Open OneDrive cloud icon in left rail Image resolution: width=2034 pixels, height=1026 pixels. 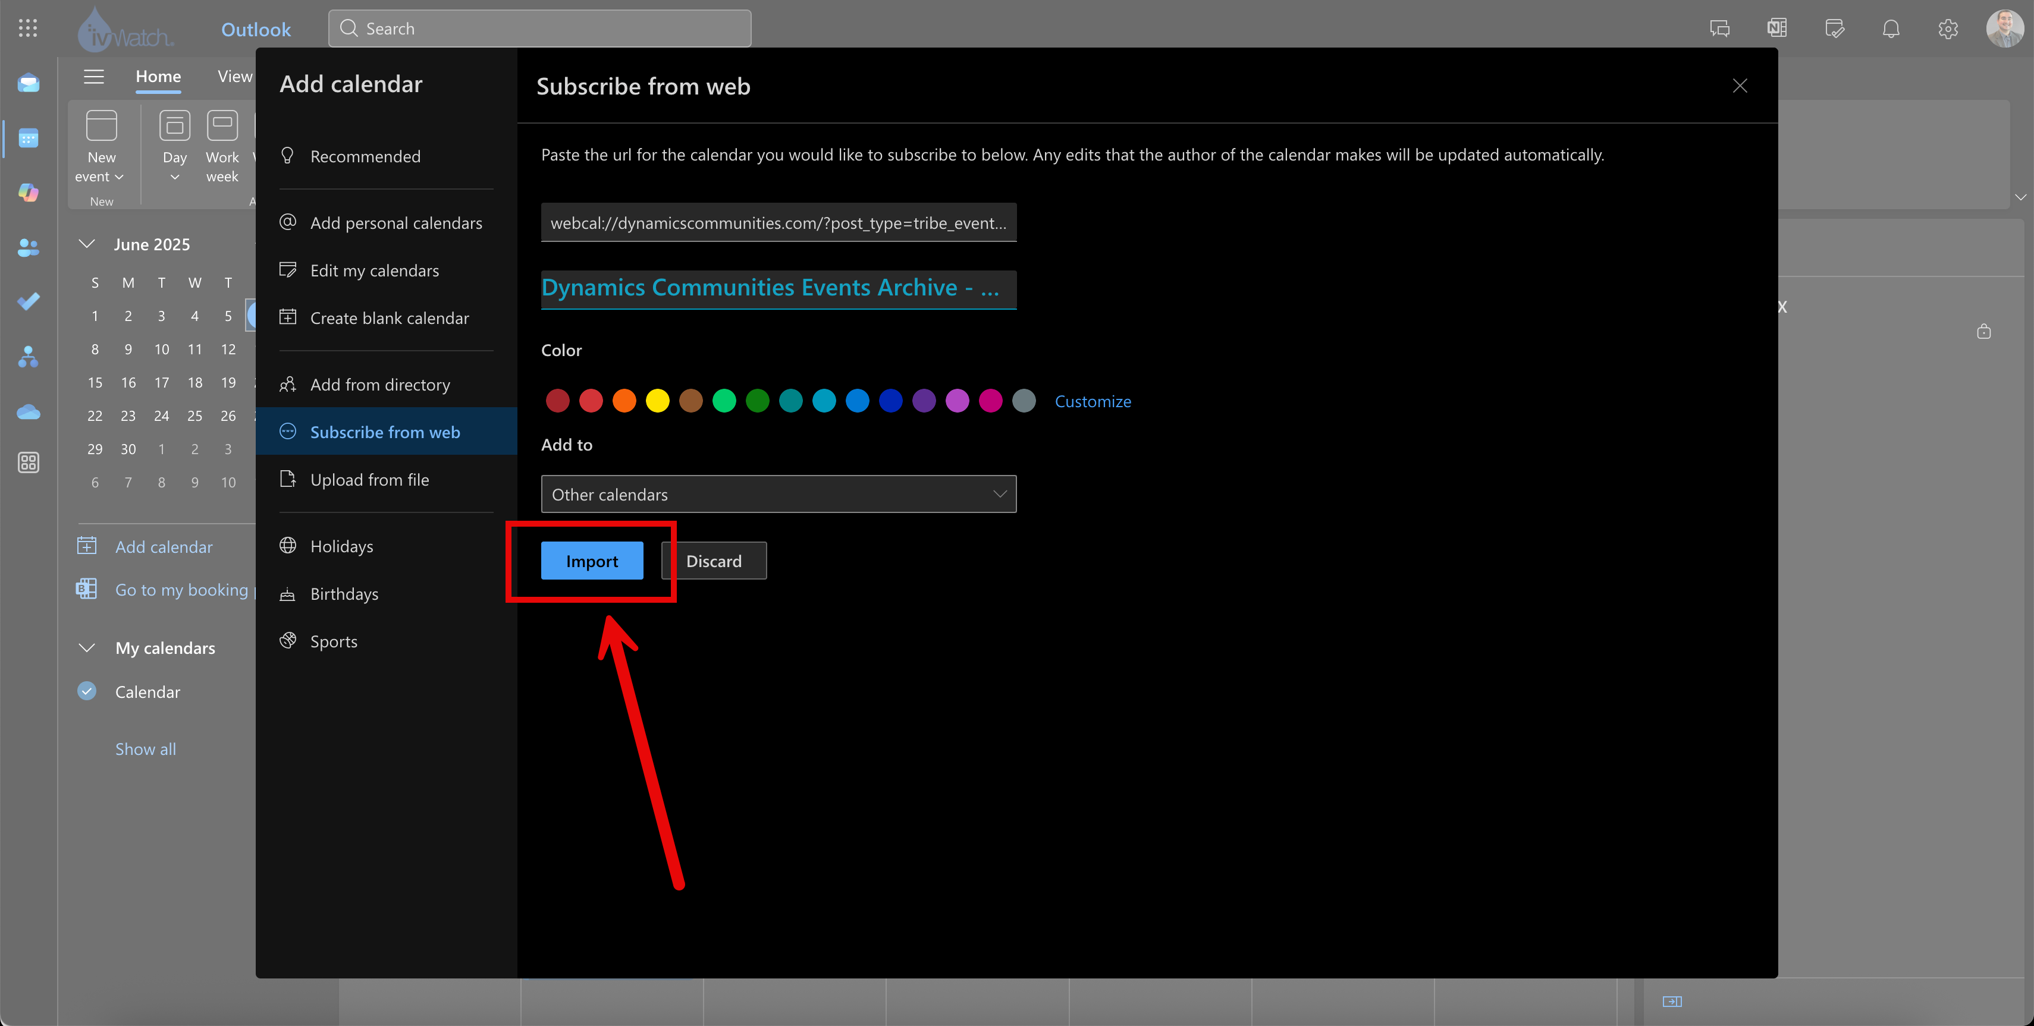(29, 412)
